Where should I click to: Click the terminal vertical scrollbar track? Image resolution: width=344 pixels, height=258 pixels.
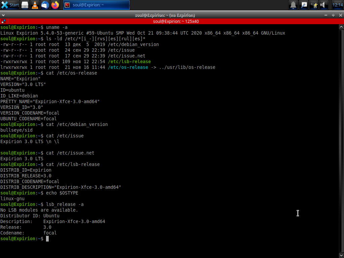pos(341,141)
